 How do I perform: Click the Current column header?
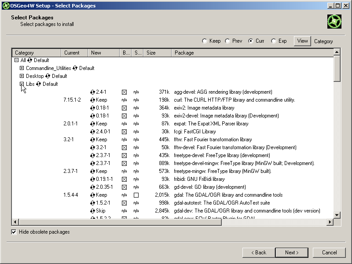(74, 53)
